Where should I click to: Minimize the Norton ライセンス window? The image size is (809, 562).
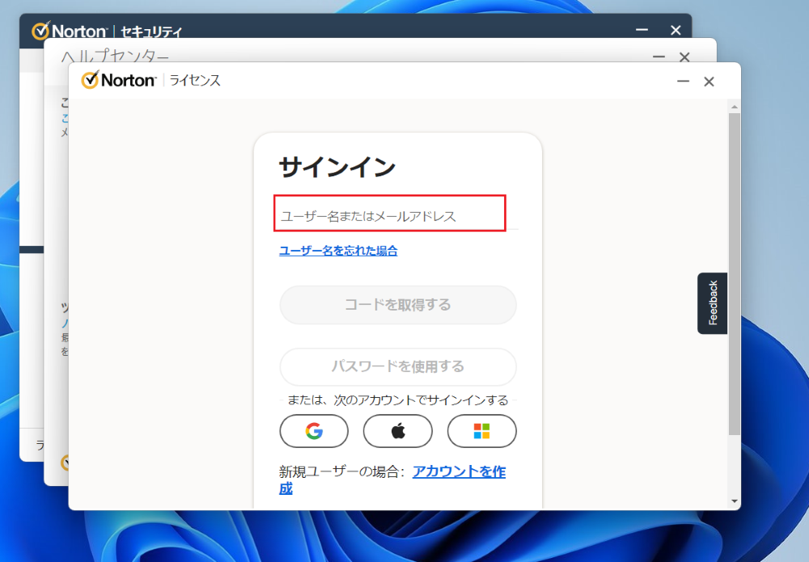[683, 81]
